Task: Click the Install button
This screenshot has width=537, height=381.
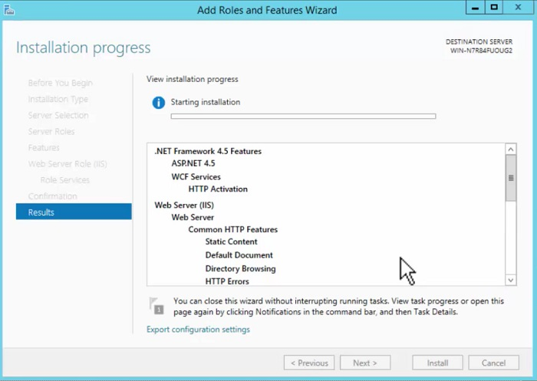Action: coord(437,363)
